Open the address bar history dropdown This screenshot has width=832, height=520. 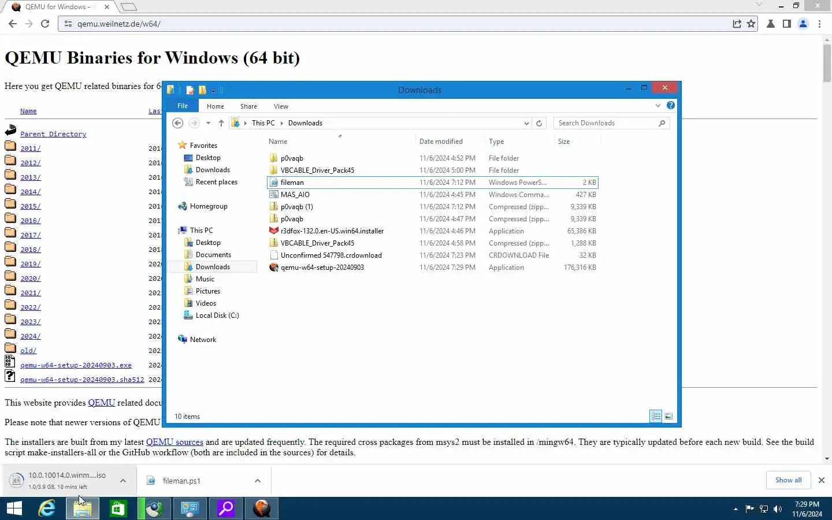pyautogui.click(x=526, y=123)
